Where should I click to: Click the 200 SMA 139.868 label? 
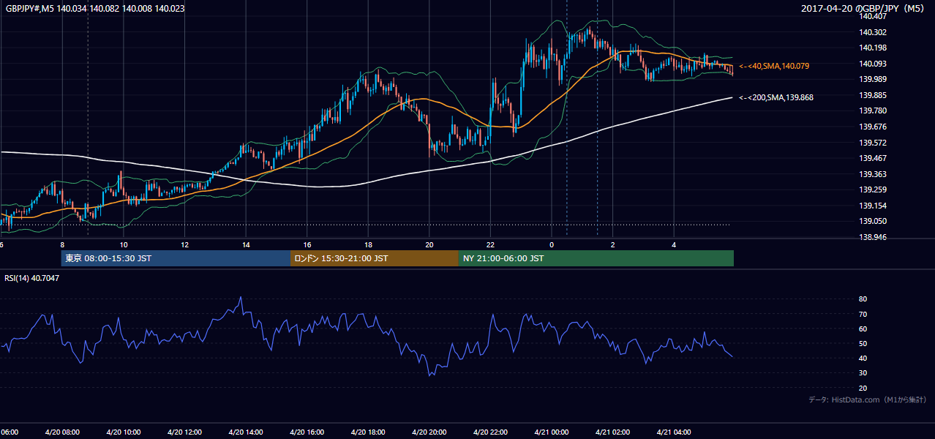pyautogui.click(x=776, y=97)
